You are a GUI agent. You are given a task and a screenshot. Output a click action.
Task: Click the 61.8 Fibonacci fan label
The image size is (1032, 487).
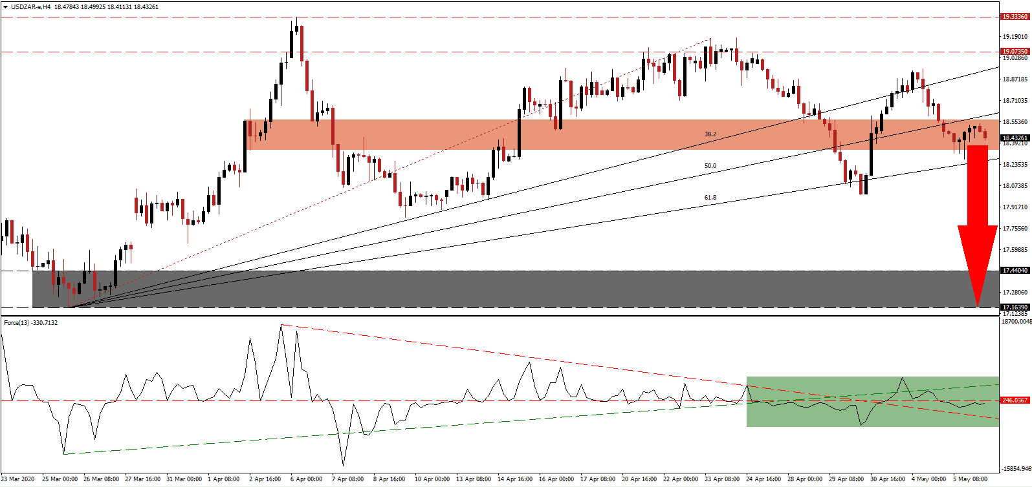point(710,198)
